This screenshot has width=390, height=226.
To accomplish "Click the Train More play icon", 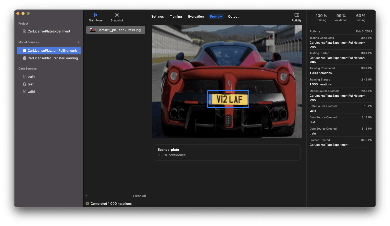I will (96, 15).
